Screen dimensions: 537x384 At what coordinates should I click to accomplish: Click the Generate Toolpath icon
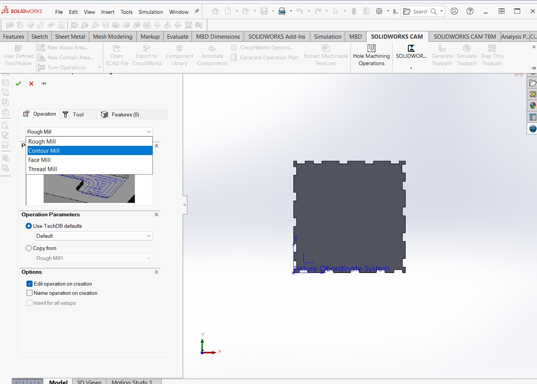click(442, 56)
